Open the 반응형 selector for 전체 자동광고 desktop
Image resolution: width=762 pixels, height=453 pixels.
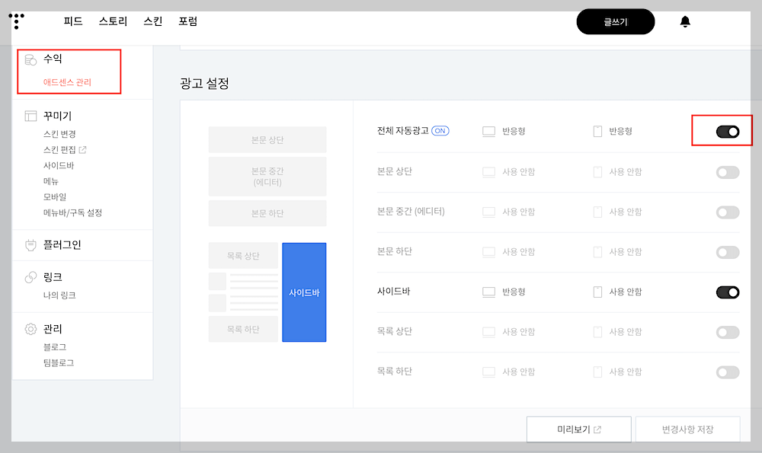pyautogui.click(x=503, y=131)
